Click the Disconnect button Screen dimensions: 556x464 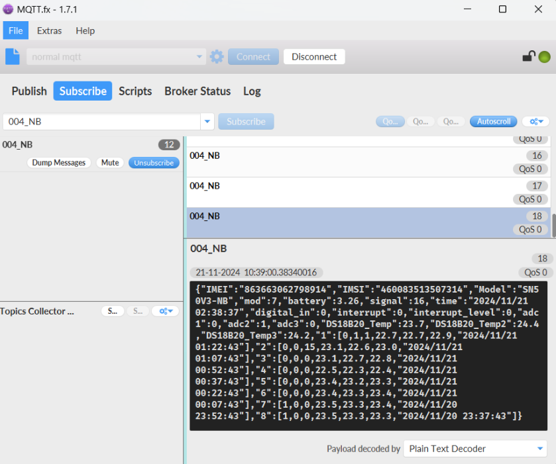(314, 57)
